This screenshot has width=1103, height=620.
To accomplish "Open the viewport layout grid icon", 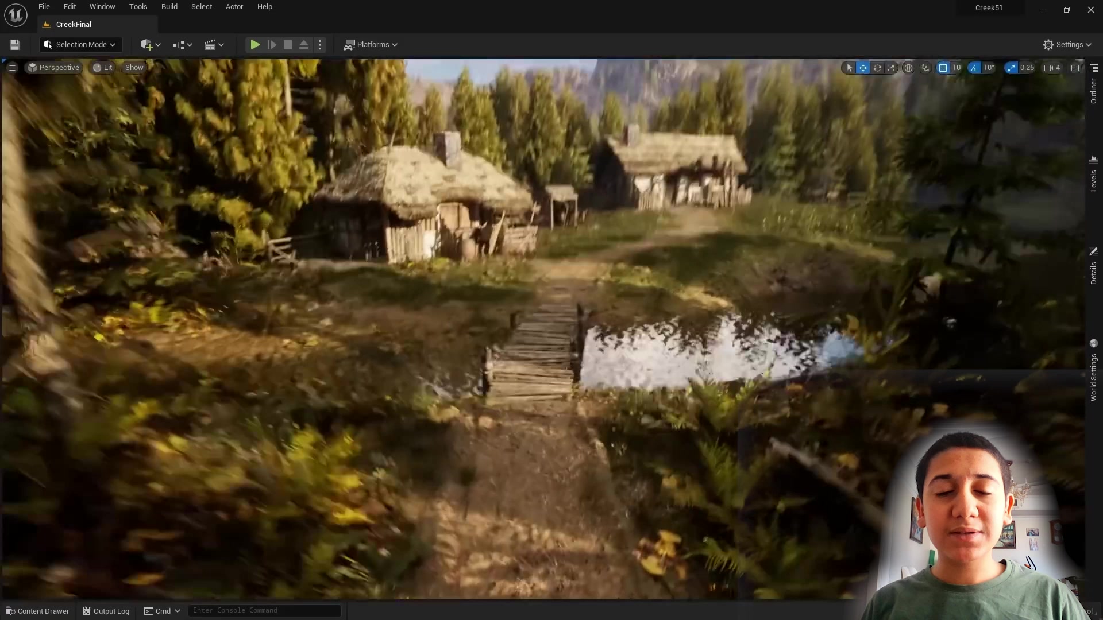I will (1075, 68).
